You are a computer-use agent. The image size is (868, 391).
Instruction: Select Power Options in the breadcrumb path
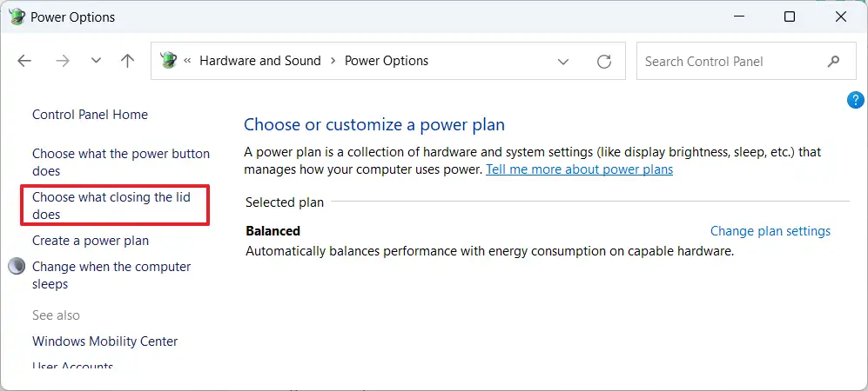(387, 61)
